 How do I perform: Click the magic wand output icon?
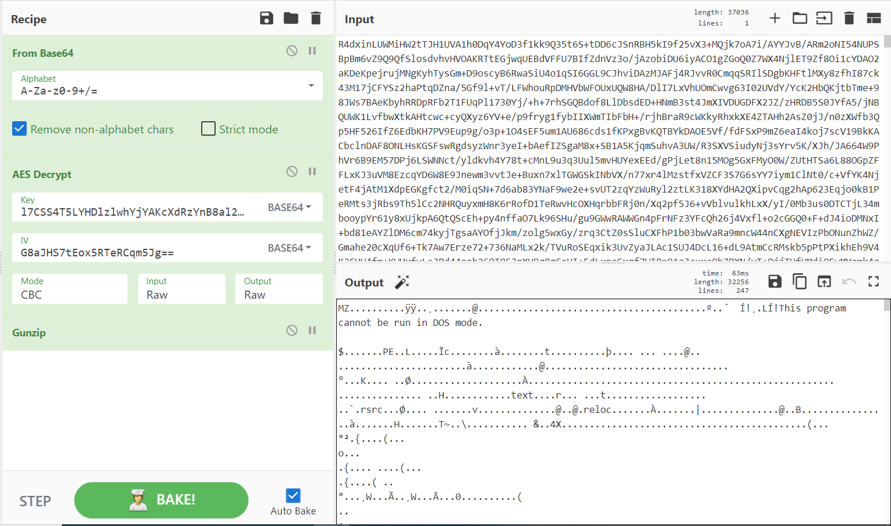(402, 282)
